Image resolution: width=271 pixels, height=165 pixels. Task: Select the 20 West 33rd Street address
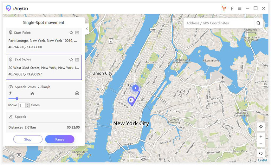point(44,68)
